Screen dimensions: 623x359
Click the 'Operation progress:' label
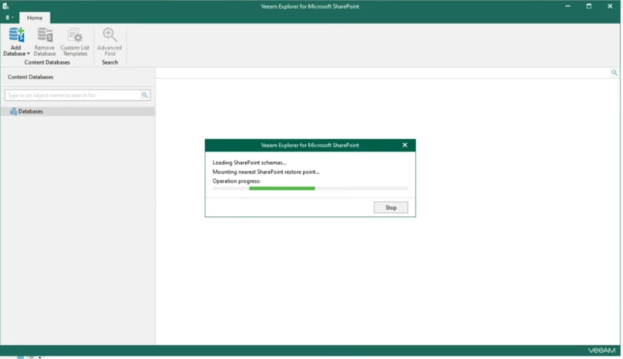(x=236, y=181)
